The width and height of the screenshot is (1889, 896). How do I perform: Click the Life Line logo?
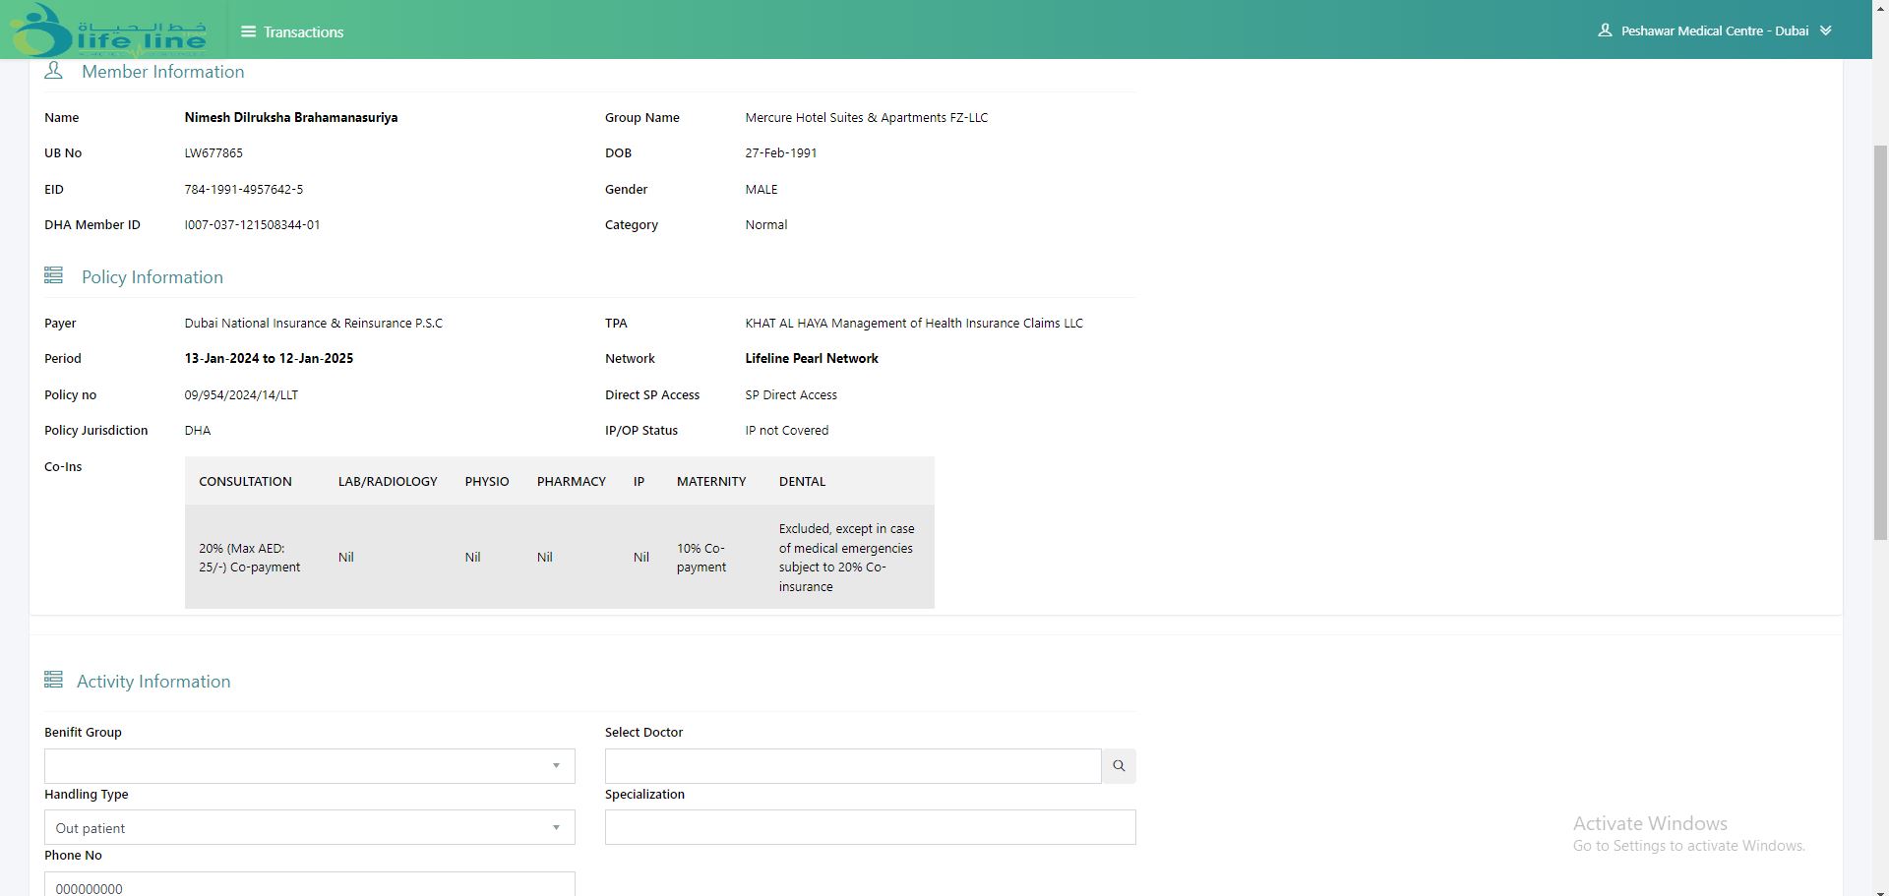click(110, 30)
